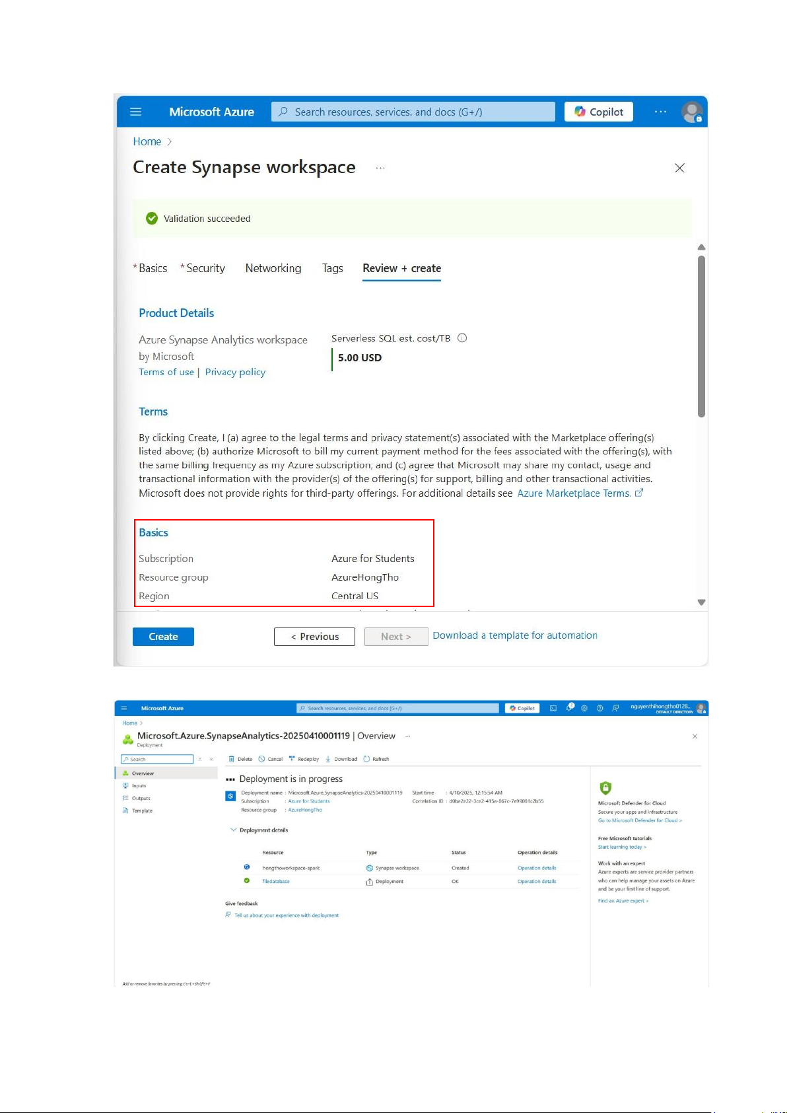
Task: Click the 5.00 USD cost value
Action: [x=360, y=358]
